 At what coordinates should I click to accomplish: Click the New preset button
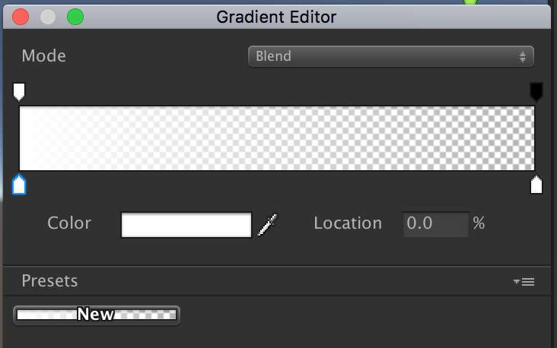97,315
